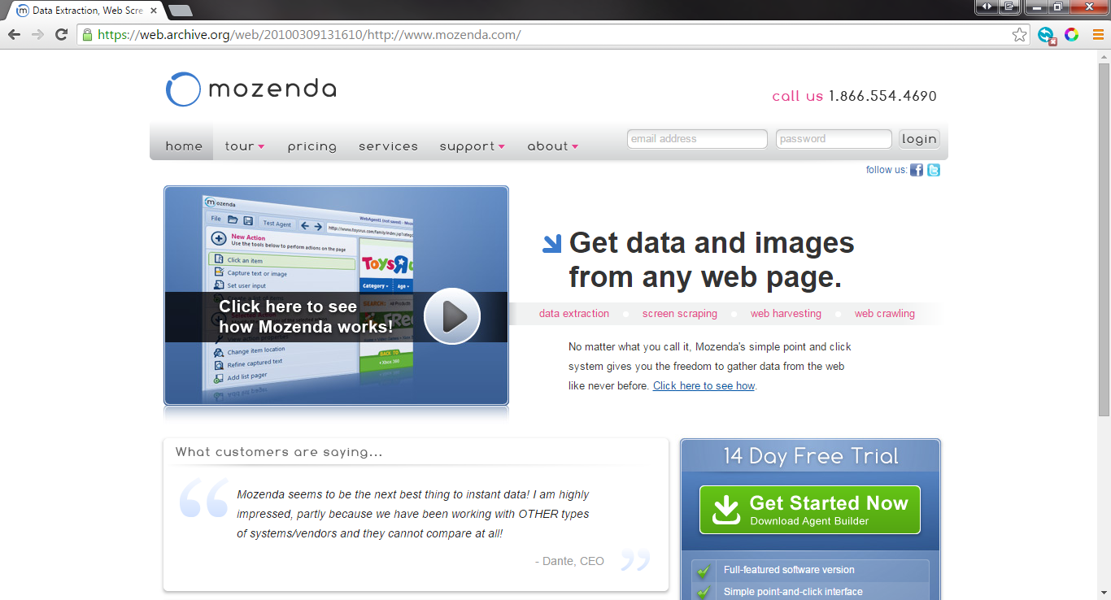The width and height of the screenshot is (1111, 600).
Task: Click the blue sync extension icon
Action: pos(1046,35)
